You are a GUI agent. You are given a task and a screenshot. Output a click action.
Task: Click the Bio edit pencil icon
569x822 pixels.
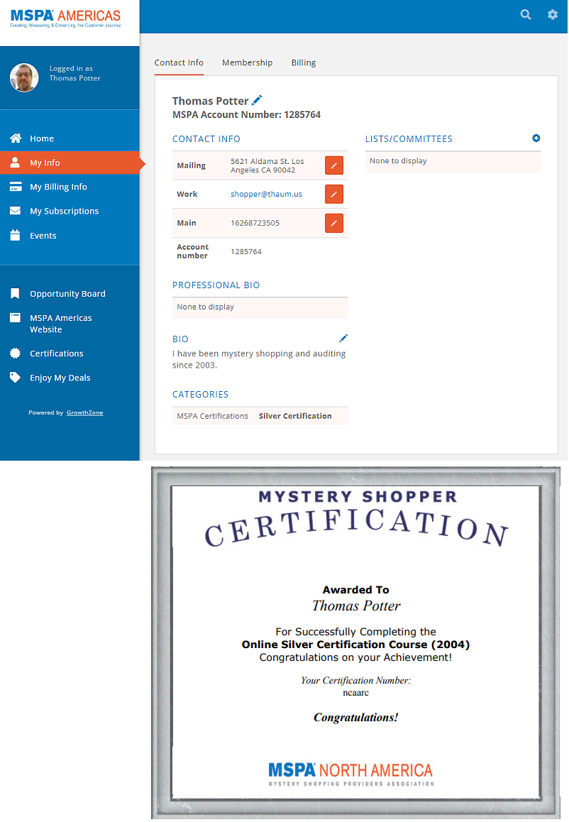coord(343,339)
